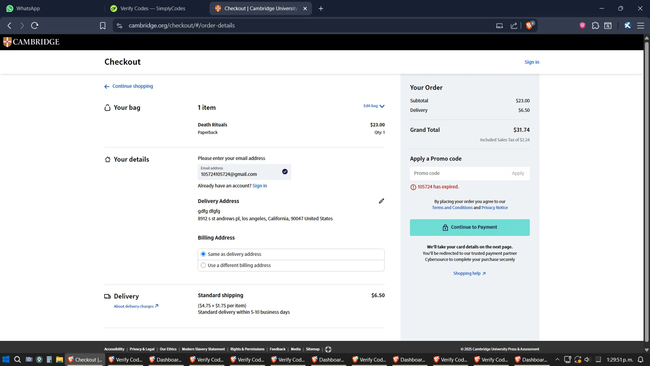The width and height of the screenshot is (650, 366).
Task: Open Modern Slavery Statement footer link
Action: [203, 349]
